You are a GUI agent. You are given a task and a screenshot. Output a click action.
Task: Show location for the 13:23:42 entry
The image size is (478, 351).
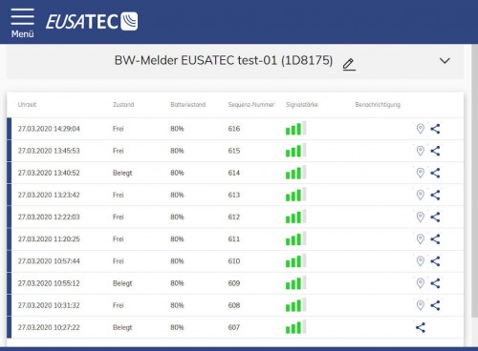tap(421, 195)
